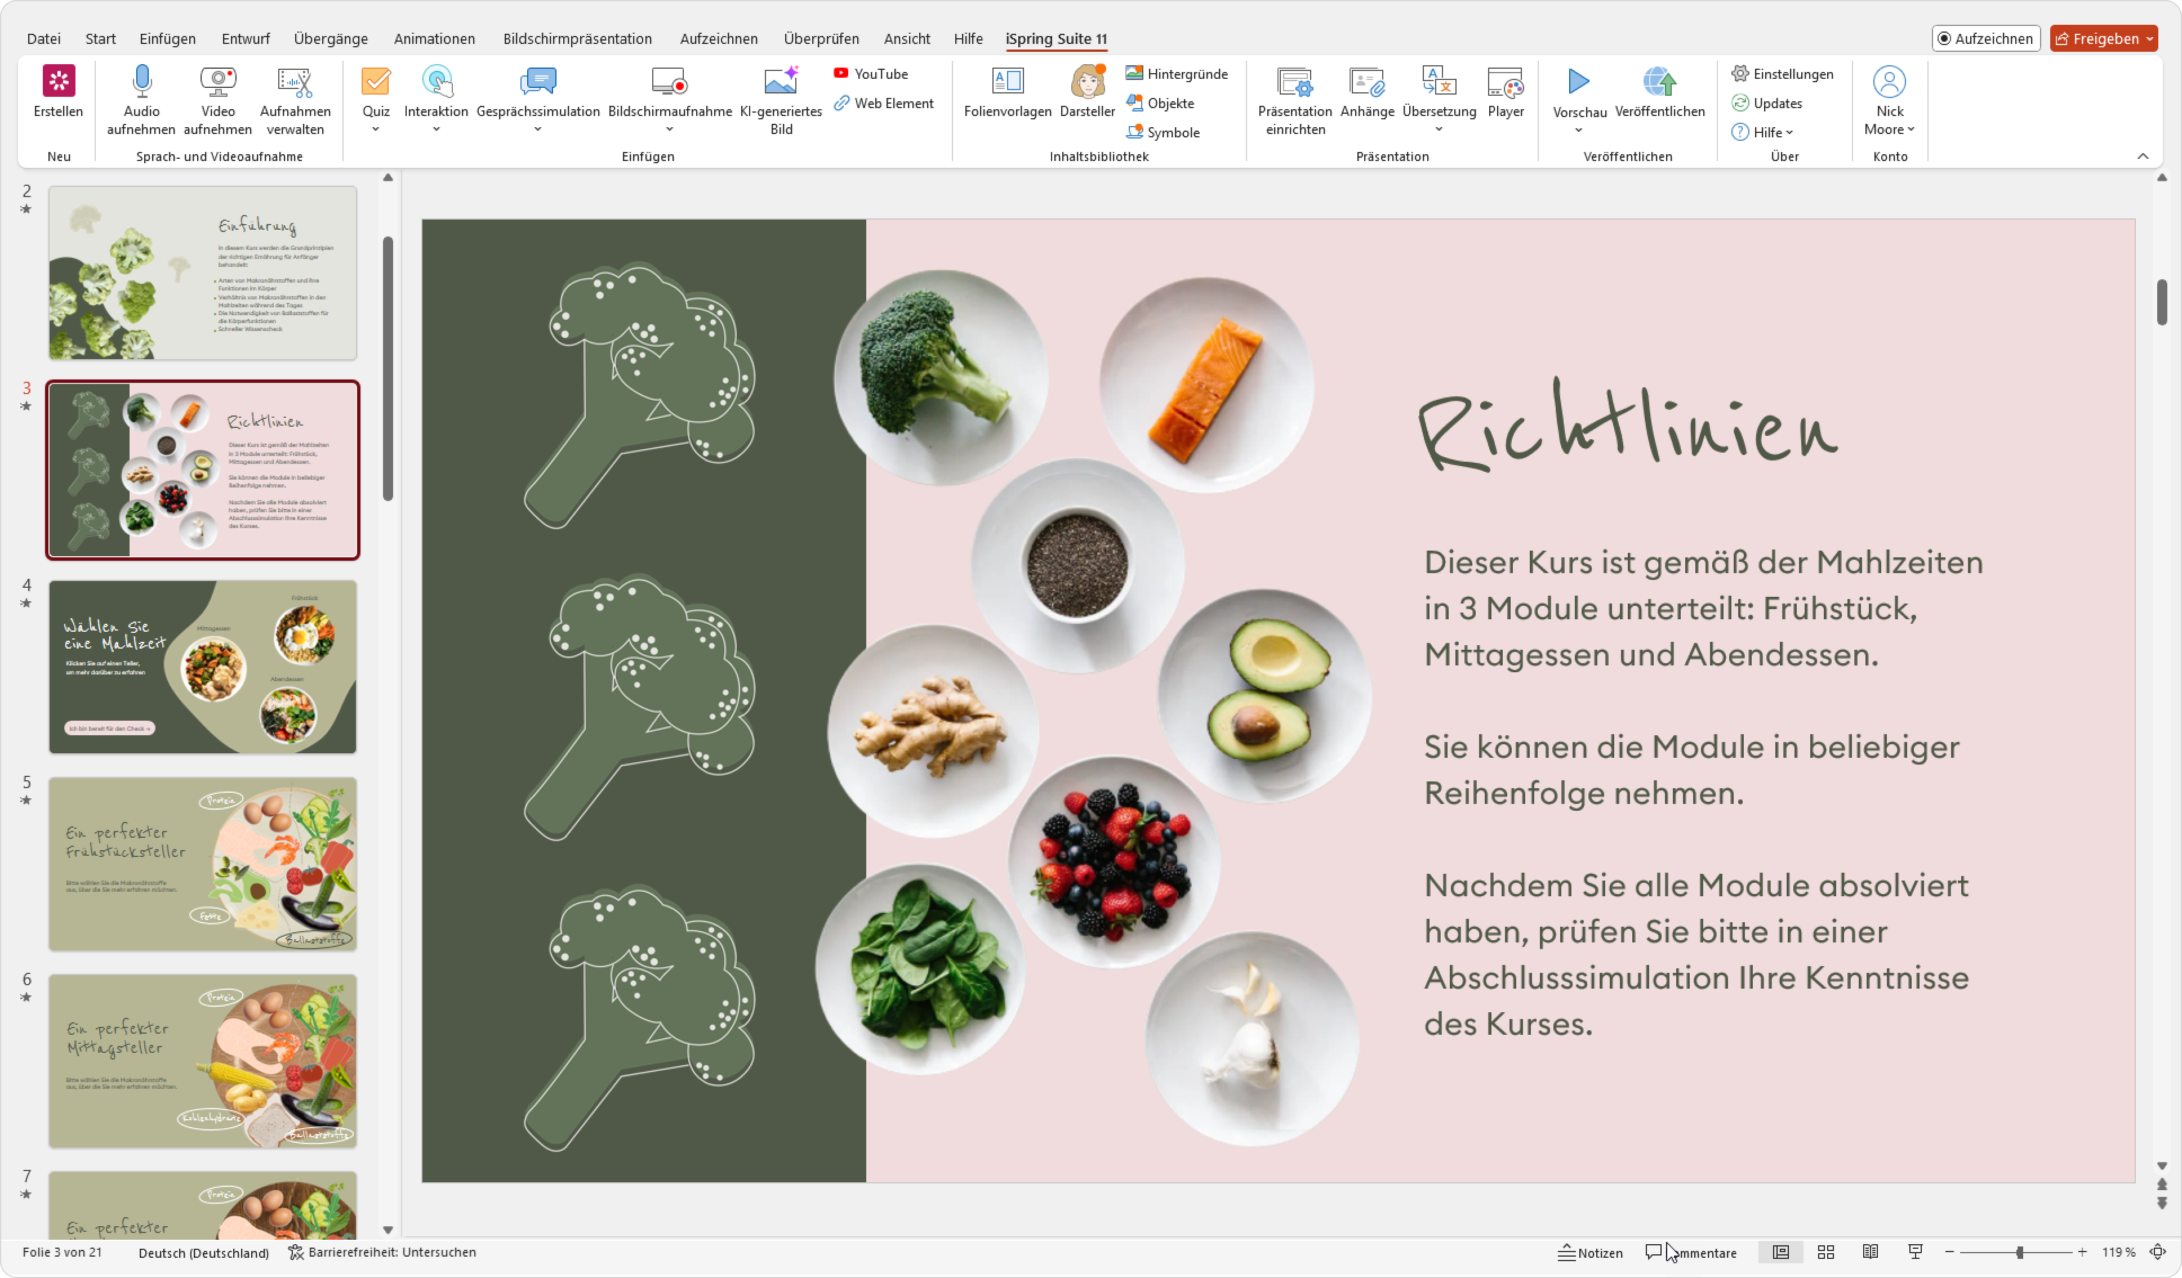Toggle the Notizen pane in status bar
This screenshot has width=2182, height=1278.
[x=1589, y=1252]
